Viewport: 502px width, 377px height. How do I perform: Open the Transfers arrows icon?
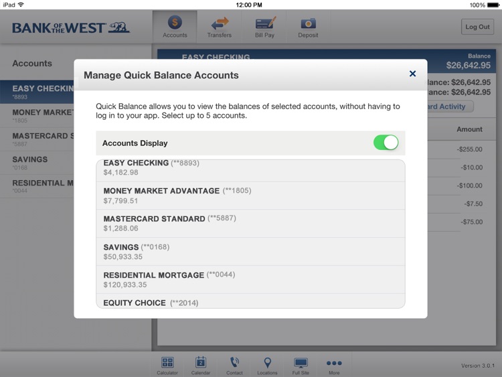[220, 27]
